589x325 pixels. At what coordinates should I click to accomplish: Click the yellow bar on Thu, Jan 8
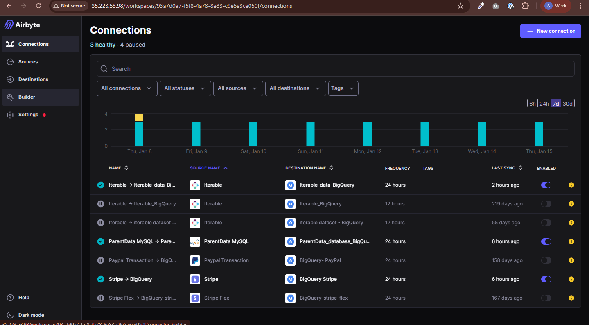tap(139, 117)
